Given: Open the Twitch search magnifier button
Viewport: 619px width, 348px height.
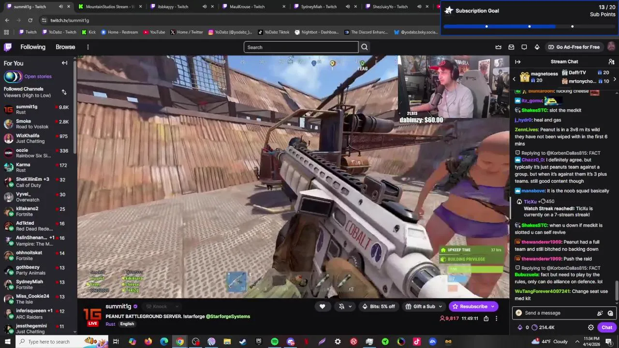Looking at the screenshot, I should tap(365, 47).
